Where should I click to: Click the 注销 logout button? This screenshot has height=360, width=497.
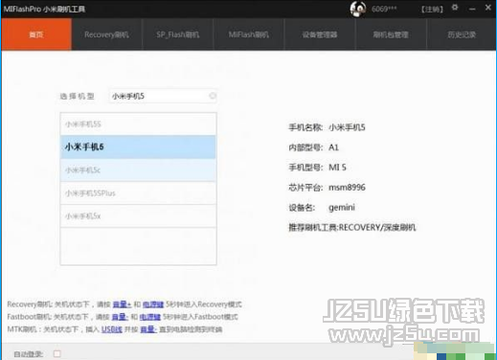(432, 9)
